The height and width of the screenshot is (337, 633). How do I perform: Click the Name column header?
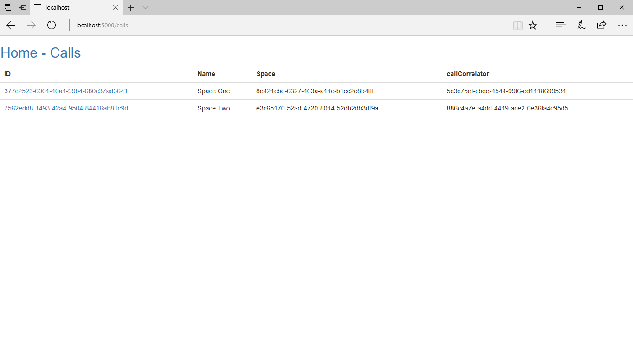pos(206,74)
